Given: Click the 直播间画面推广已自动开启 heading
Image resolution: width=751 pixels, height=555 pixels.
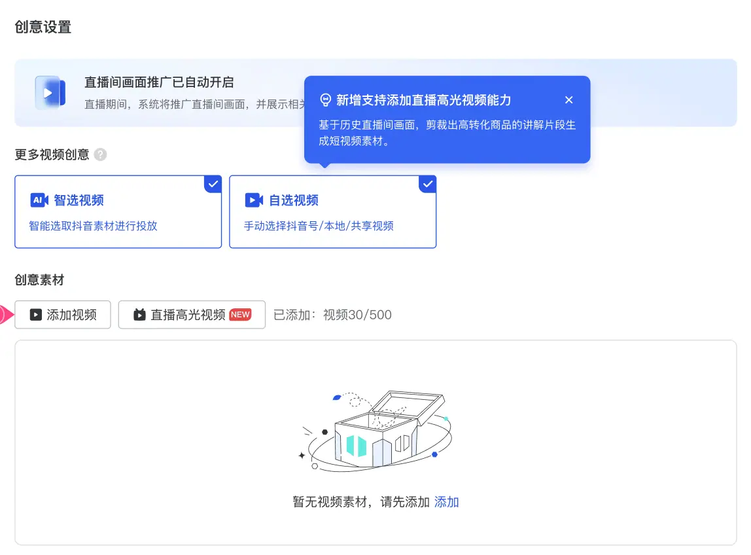Looking at the screenshot, I should [159, 82].
